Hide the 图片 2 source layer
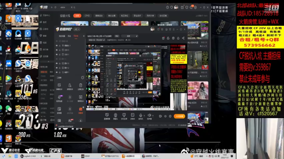 57,68
